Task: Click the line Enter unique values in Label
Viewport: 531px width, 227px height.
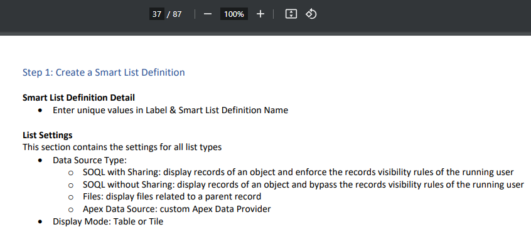Action: pyautogui.click(x=170, y=110)
